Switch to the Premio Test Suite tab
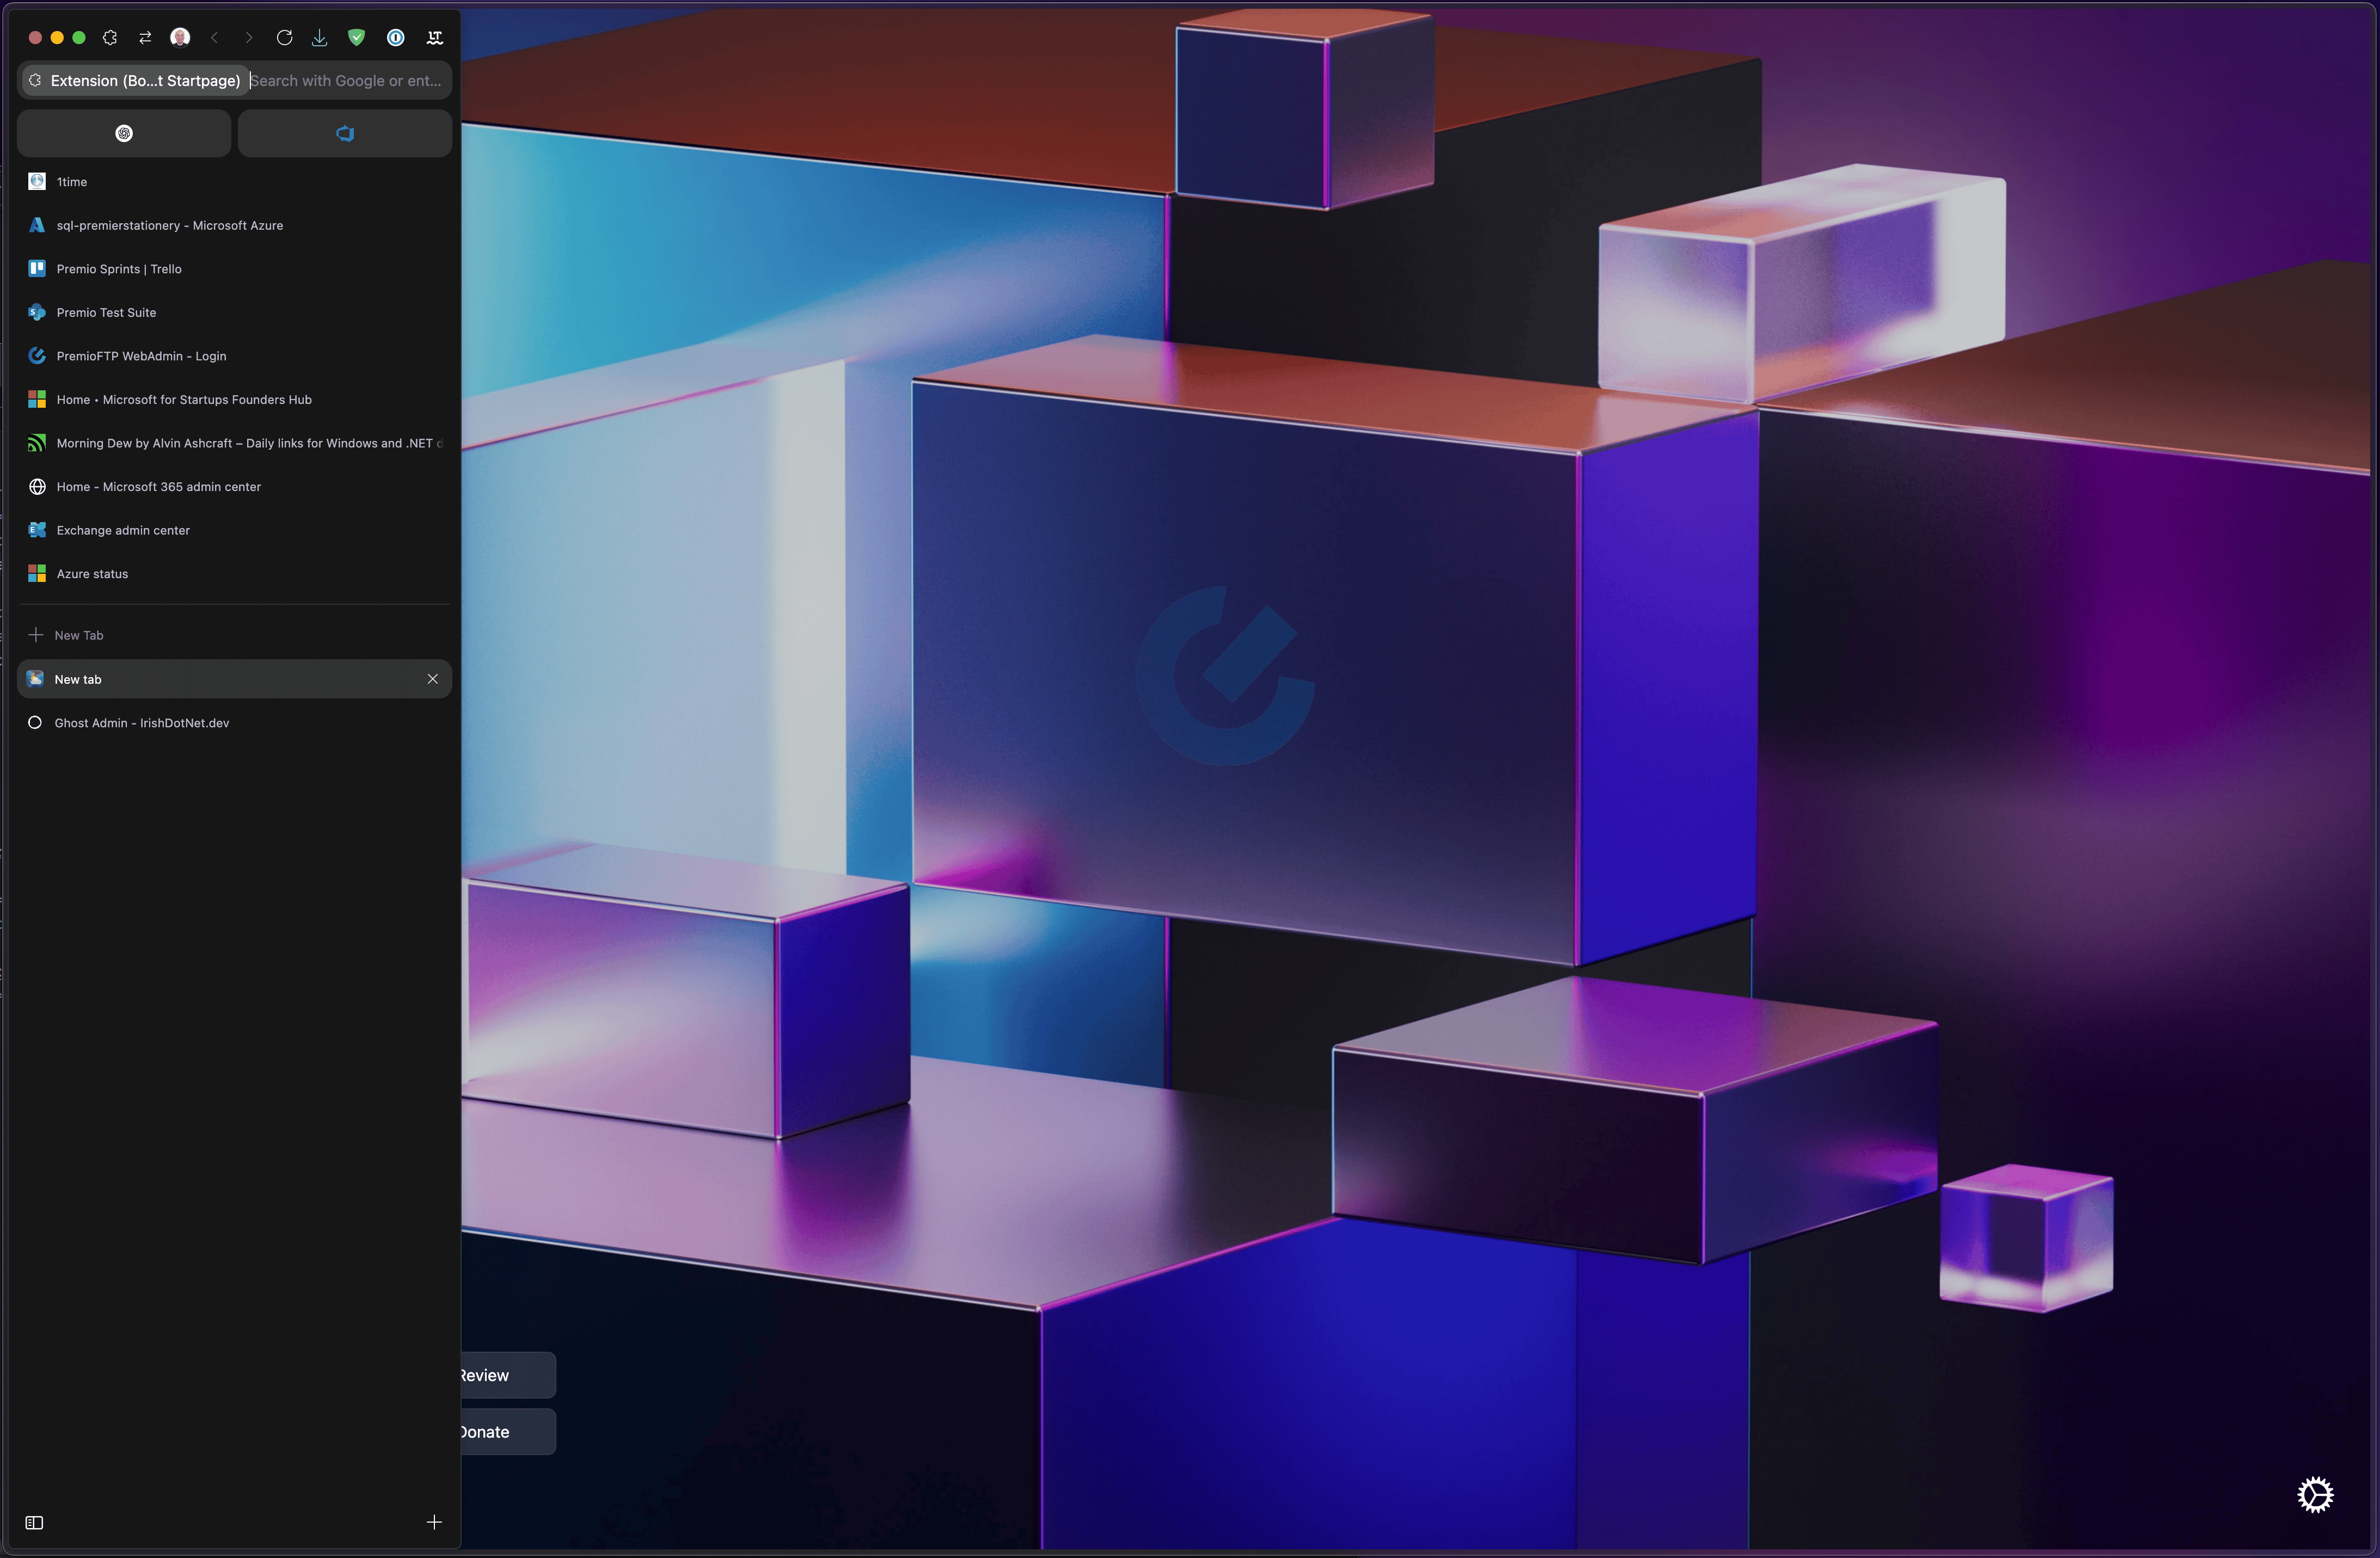Screen dimensions: 2380x1558 click(235, 312)
